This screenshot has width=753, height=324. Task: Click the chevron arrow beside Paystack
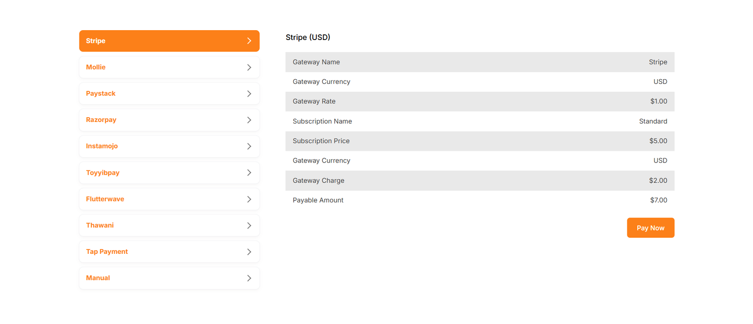[x=249, y=94]
